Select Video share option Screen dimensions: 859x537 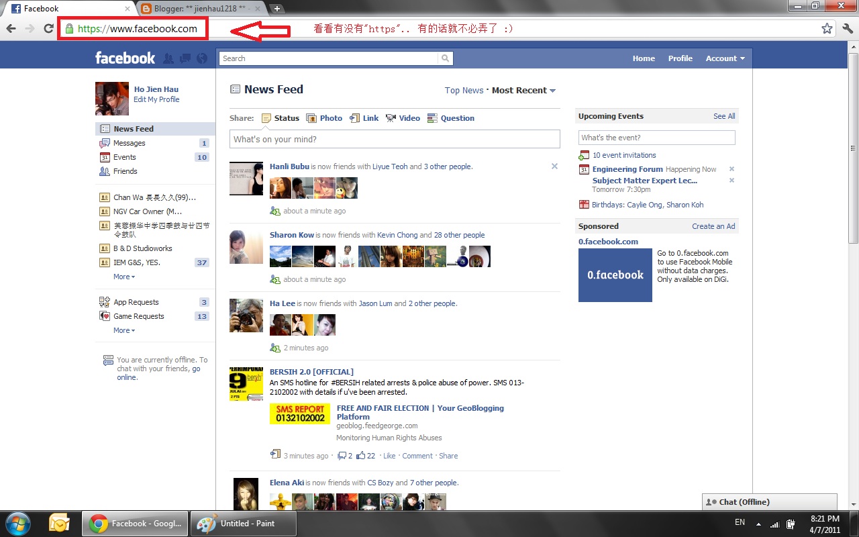click(x=403, y=118)
